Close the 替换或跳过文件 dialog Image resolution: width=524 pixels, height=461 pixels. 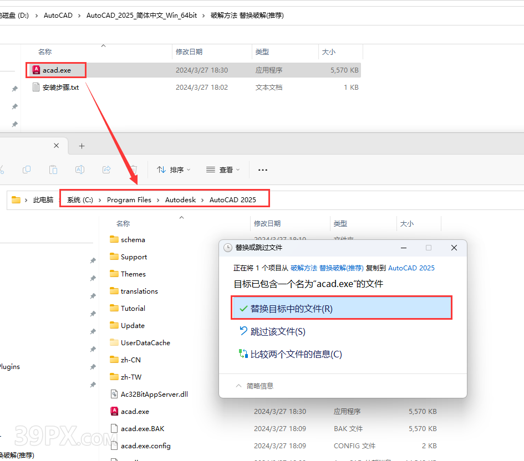454,248
